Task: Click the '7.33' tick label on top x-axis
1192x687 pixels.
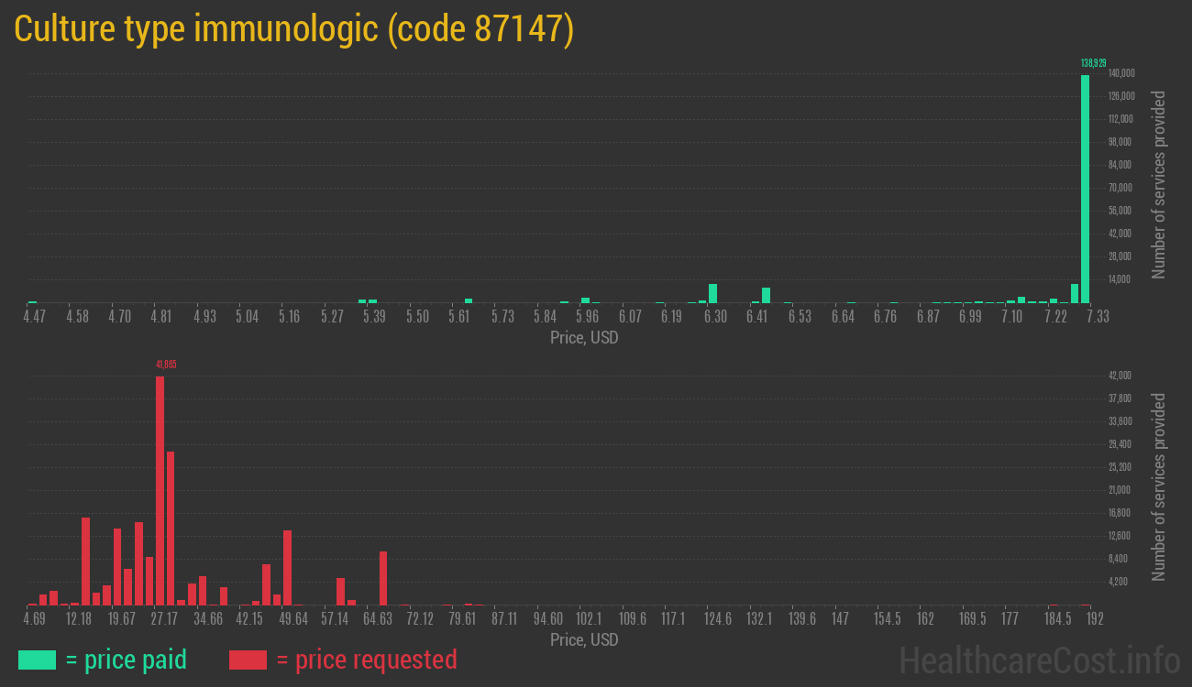Action: point(1097,316)
